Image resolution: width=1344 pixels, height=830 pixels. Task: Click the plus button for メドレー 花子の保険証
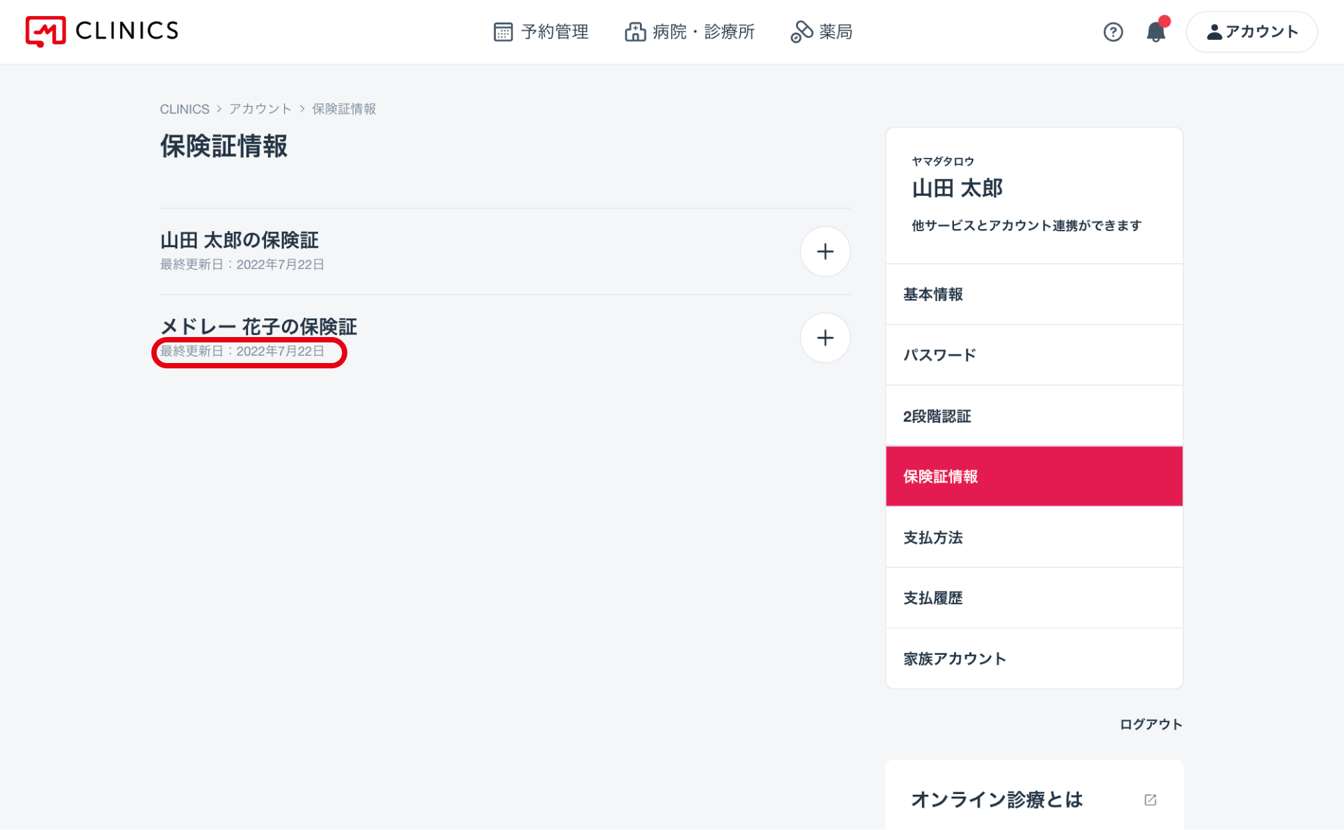(x=825, y=338)
